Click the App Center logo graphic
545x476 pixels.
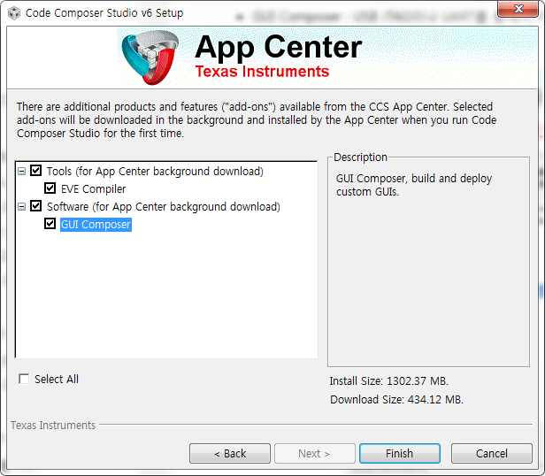pos(150,58)
